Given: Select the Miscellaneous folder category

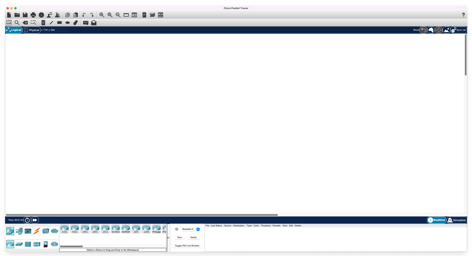Looking at the screenshot, I should click(x=46, y=231).
